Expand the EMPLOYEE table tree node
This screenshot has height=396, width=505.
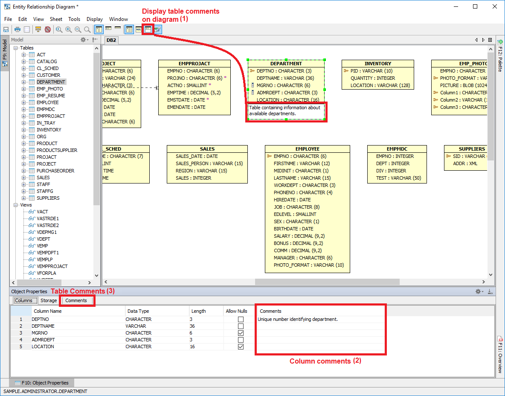pyautogui.click(x=24, y=102)
